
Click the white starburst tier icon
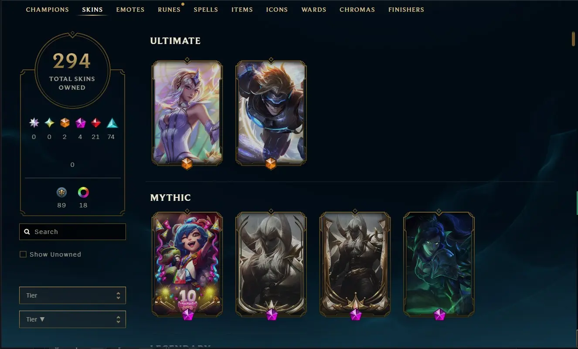tap(34, 123)
